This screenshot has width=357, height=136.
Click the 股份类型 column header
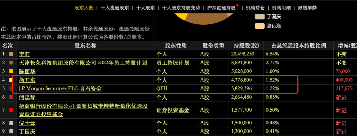(x=213, y=45)
